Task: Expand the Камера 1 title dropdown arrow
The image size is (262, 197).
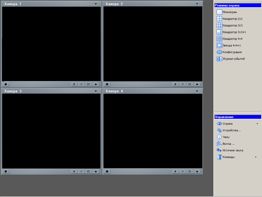Action: [x=96, y=4]
